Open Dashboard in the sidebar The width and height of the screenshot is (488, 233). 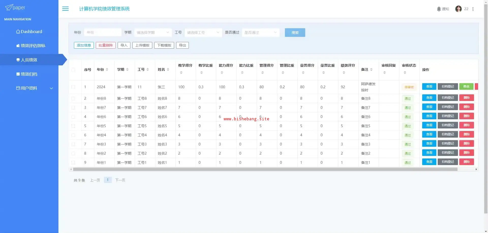[29, 32]
